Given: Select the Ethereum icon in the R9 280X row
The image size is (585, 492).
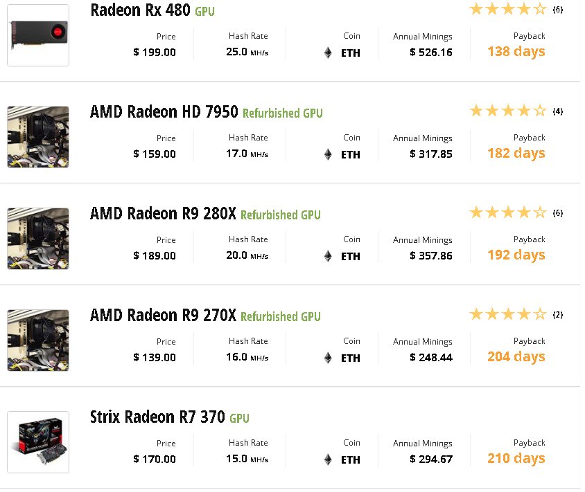Looking at the screenshot, I should tap(328, 256).
